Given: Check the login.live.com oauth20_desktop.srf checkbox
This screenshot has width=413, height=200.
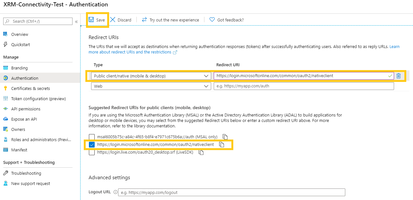Looking at the screenshot, I should tap(92, 152).
